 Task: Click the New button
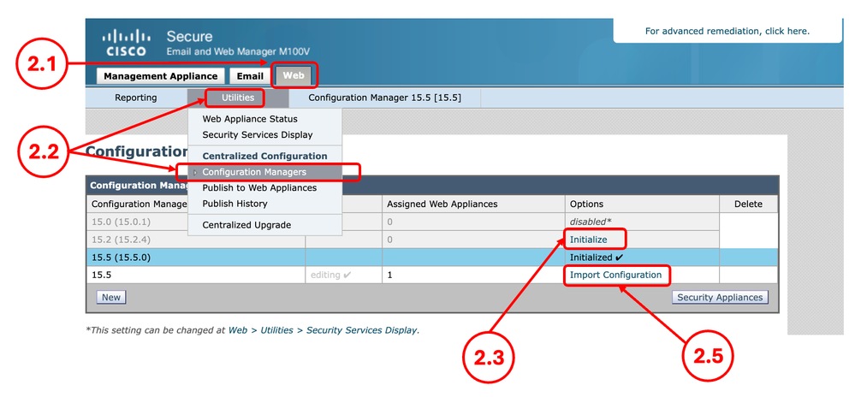(111, 297)
